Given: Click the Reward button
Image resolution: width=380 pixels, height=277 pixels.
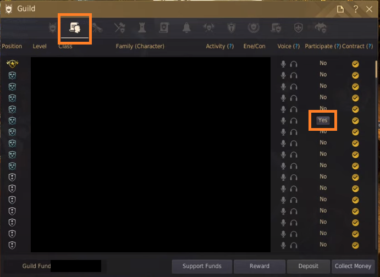Looking at the screenshot, I should click(x=260, y=266).
